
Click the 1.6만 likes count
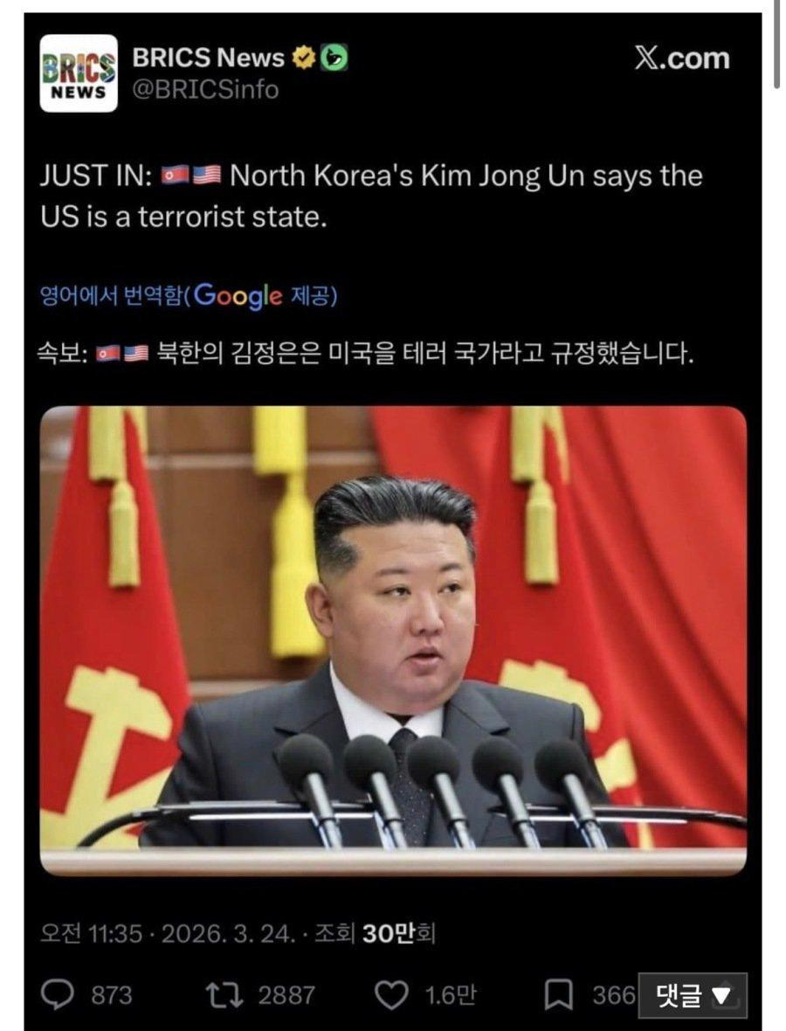451,995
